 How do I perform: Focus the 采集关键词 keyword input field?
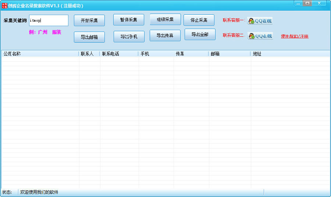coord(49,21)
